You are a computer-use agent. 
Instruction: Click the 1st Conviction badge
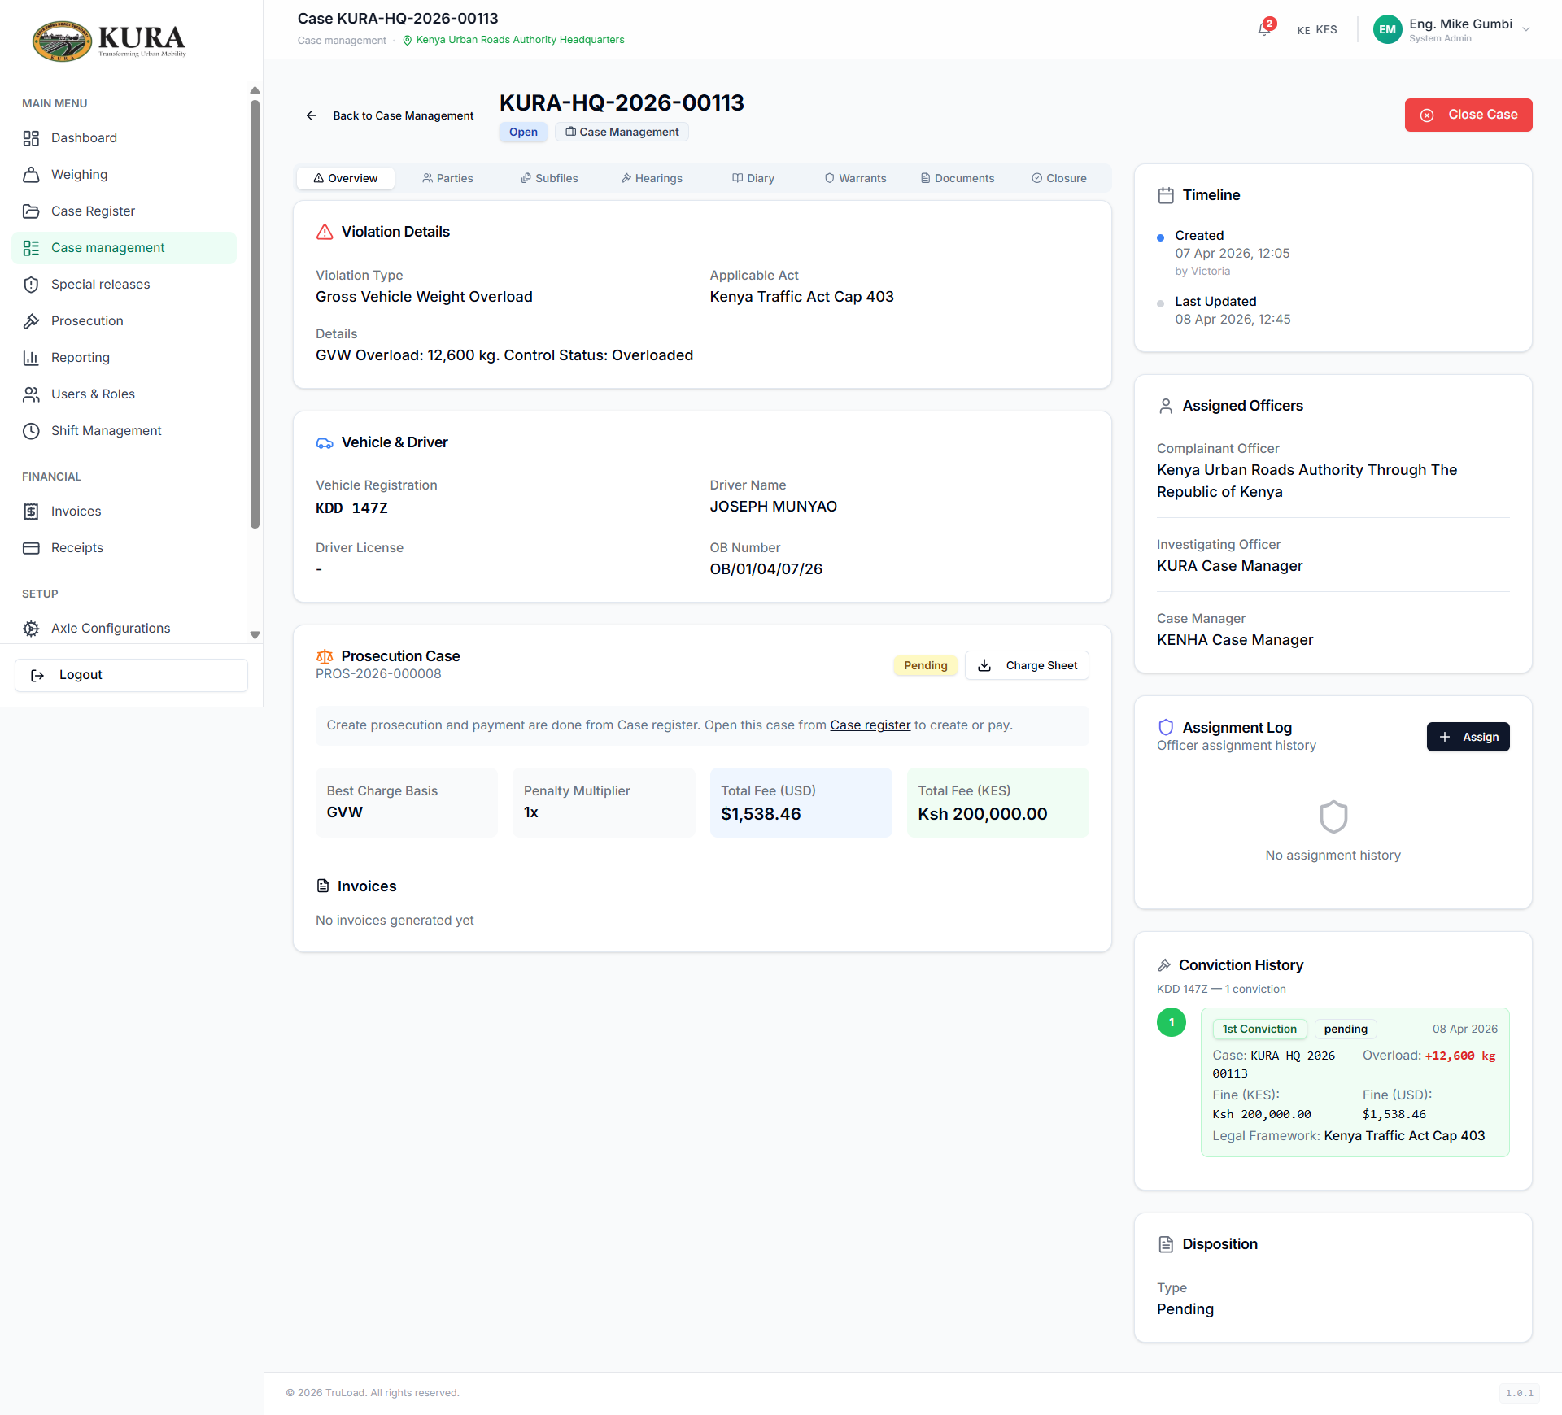[1259, 1030]
